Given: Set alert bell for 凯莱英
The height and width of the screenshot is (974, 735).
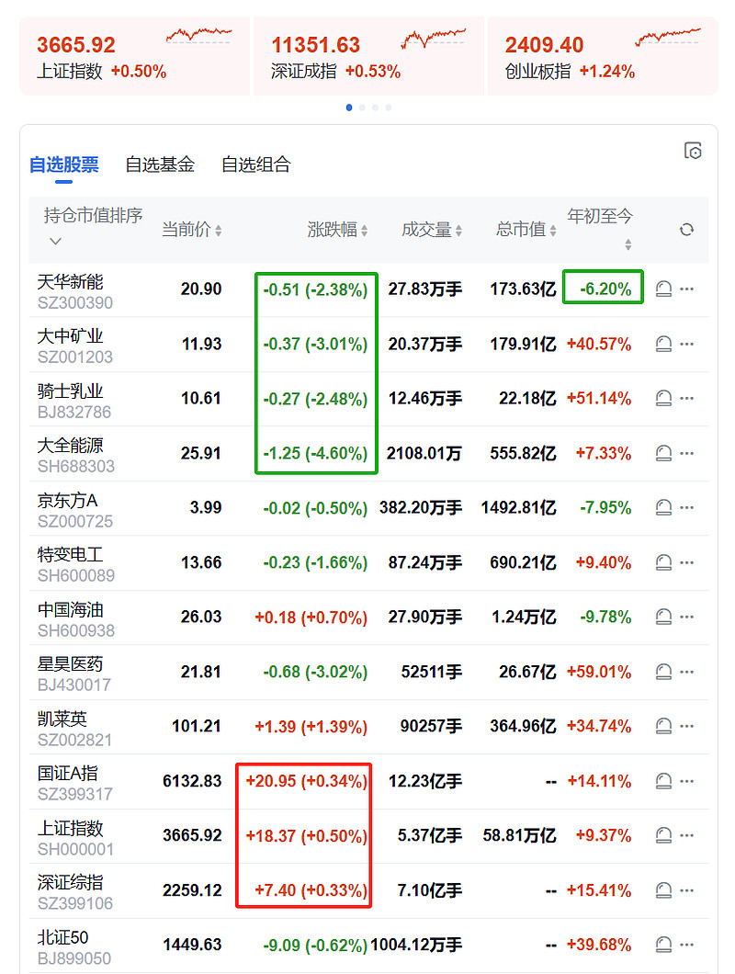Looking at the screenshot, I should (x=663, y=726).
